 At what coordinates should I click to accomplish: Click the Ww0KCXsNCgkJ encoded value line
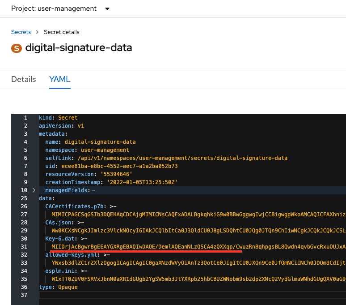point(198,231)
